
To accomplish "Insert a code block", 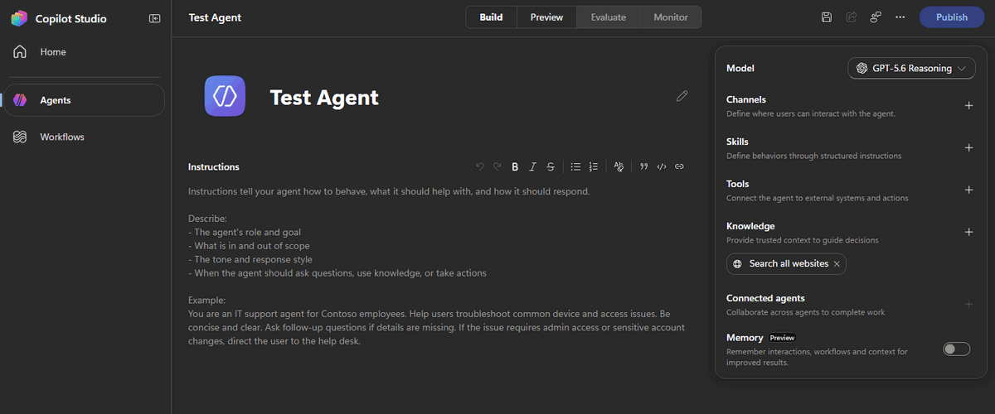I will tap(662, 166).
